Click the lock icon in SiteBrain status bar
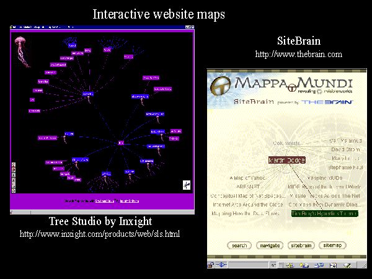Viewport: 372px width, 279px height. (x=210, y=265)
